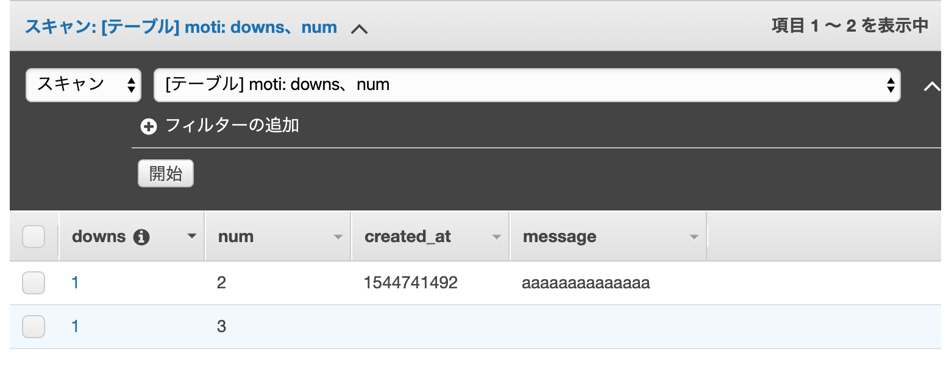
Task: Collapse the scan header chevron
Action: click(x=359, y=28)
